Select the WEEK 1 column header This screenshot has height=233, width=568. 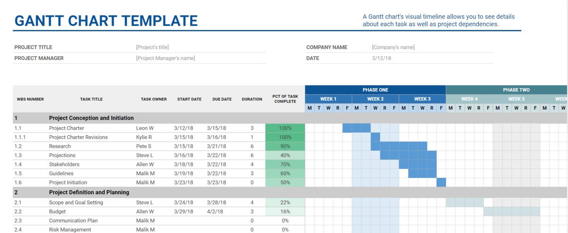328,99
